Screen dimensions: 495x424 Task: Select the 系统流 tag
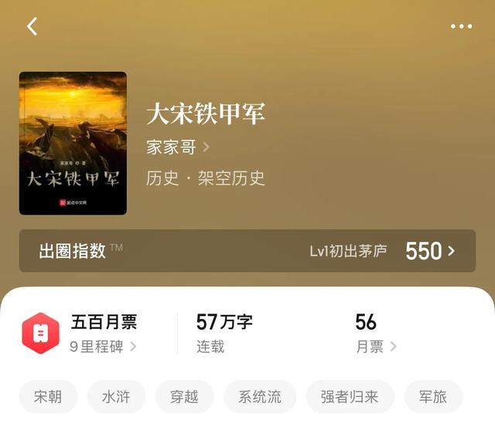(x=260, y=396)
